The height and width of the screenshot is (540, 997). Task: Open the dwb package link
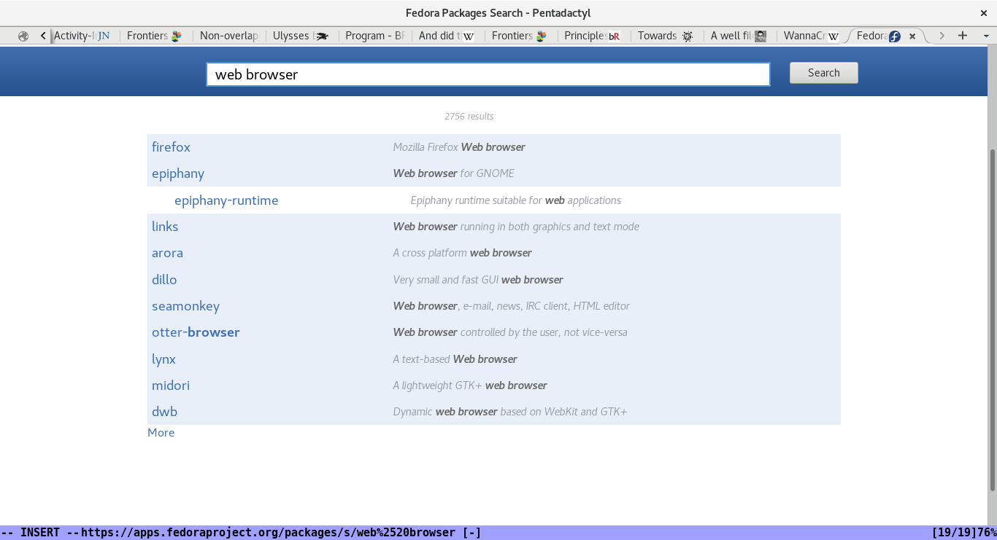tap(164, 412)
